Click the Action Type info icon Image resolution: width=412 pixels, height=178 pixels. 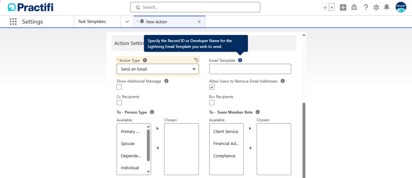pyautogui.click(x=145, y=60)
